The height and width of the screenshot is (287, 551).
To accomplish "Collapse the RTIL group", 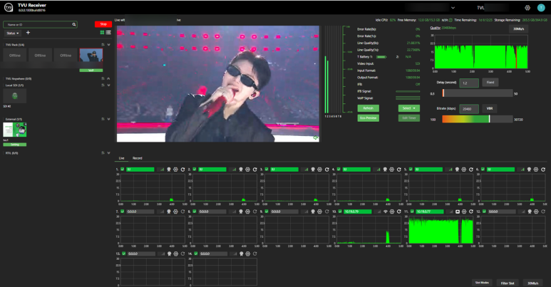I will click(x=108, y=153).
